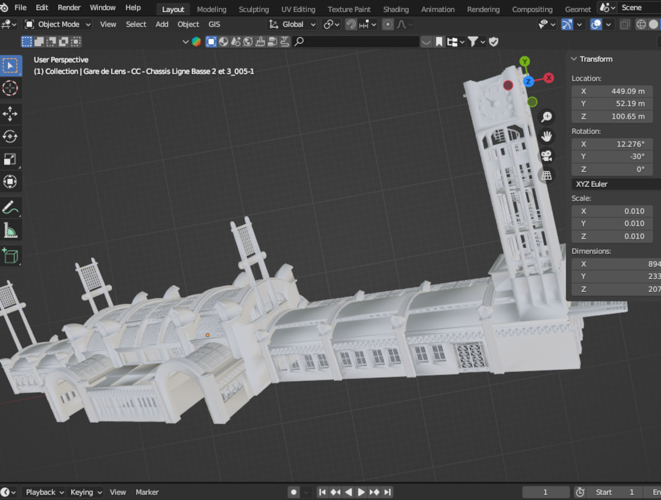661x500 pixels.
Task: Click the shield checkmark icon
Action: (x=494, y=42)
